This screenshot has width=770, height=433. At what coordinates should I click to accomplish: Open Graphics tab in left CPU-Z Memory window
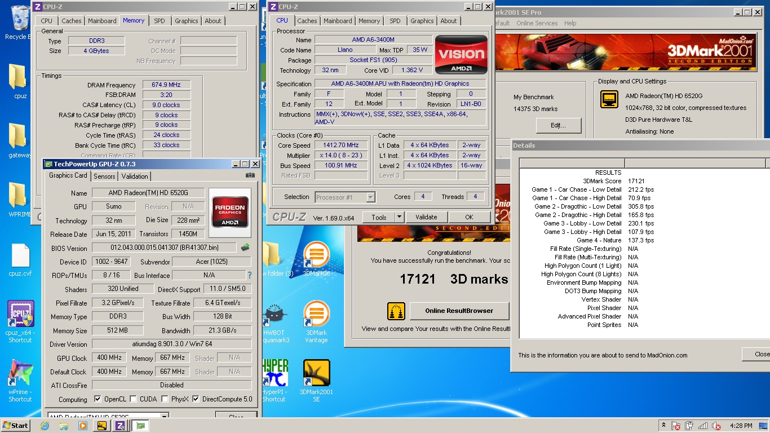point(187,21)
